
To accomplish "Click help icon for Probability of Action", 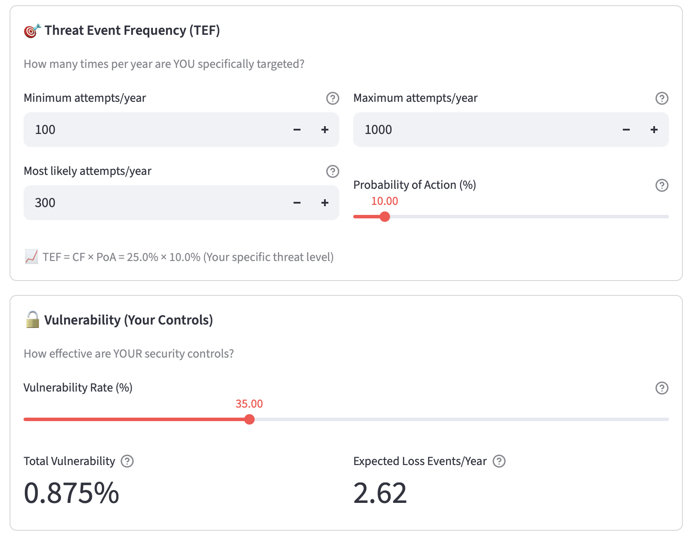I will [x=662, y=185].
